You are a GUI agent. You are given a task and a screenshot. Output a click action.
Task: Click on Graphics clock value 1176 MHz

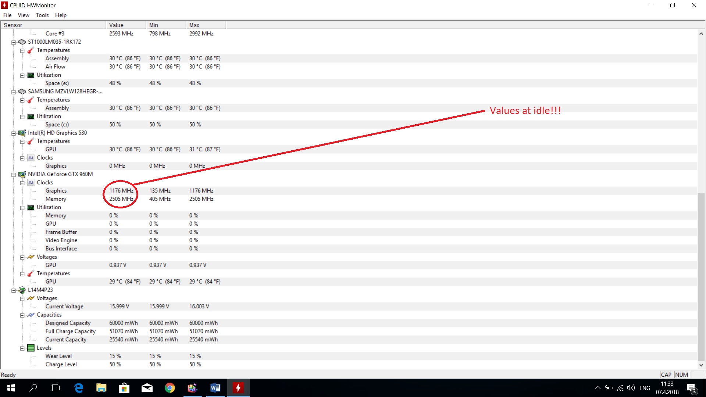point(121,190)
